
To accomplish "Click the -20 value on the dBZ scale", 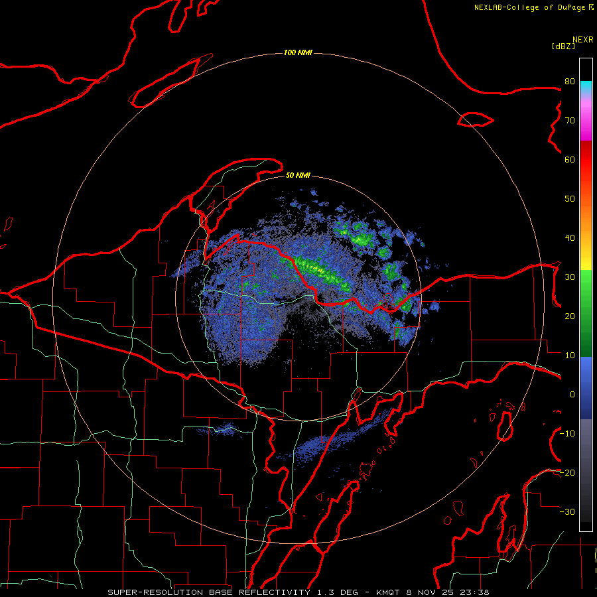I will [x=567, y=472].
